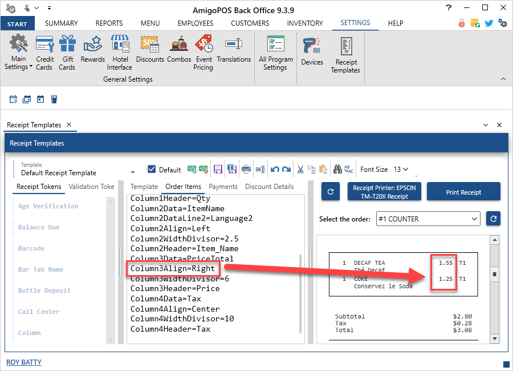The image size is (513, 371).
Task: Expand the Main Settings dropdown
Action: [18, 63]
